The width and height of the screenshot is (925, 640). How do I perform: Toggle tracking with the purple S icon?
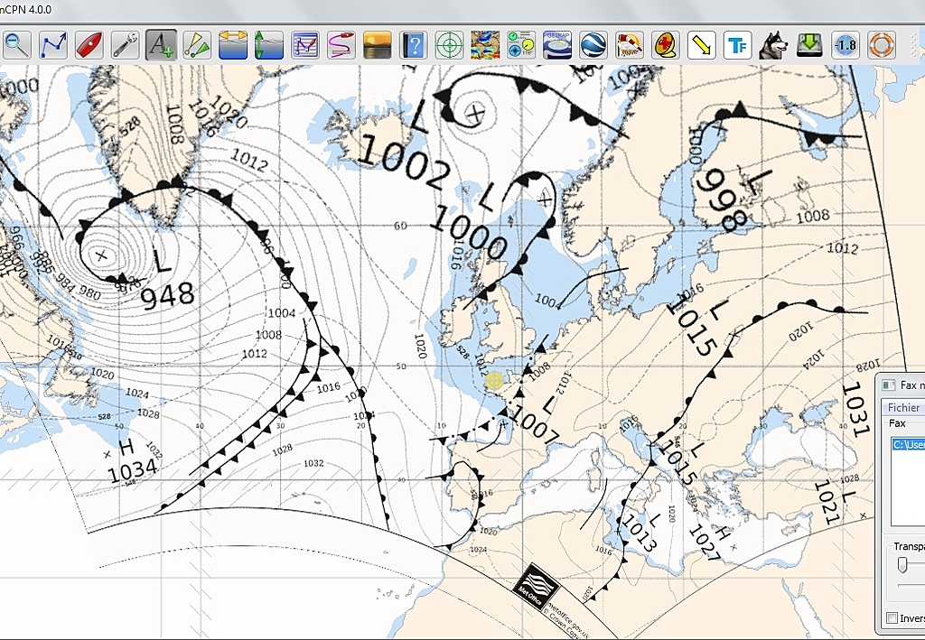click(x=341, y=45)
